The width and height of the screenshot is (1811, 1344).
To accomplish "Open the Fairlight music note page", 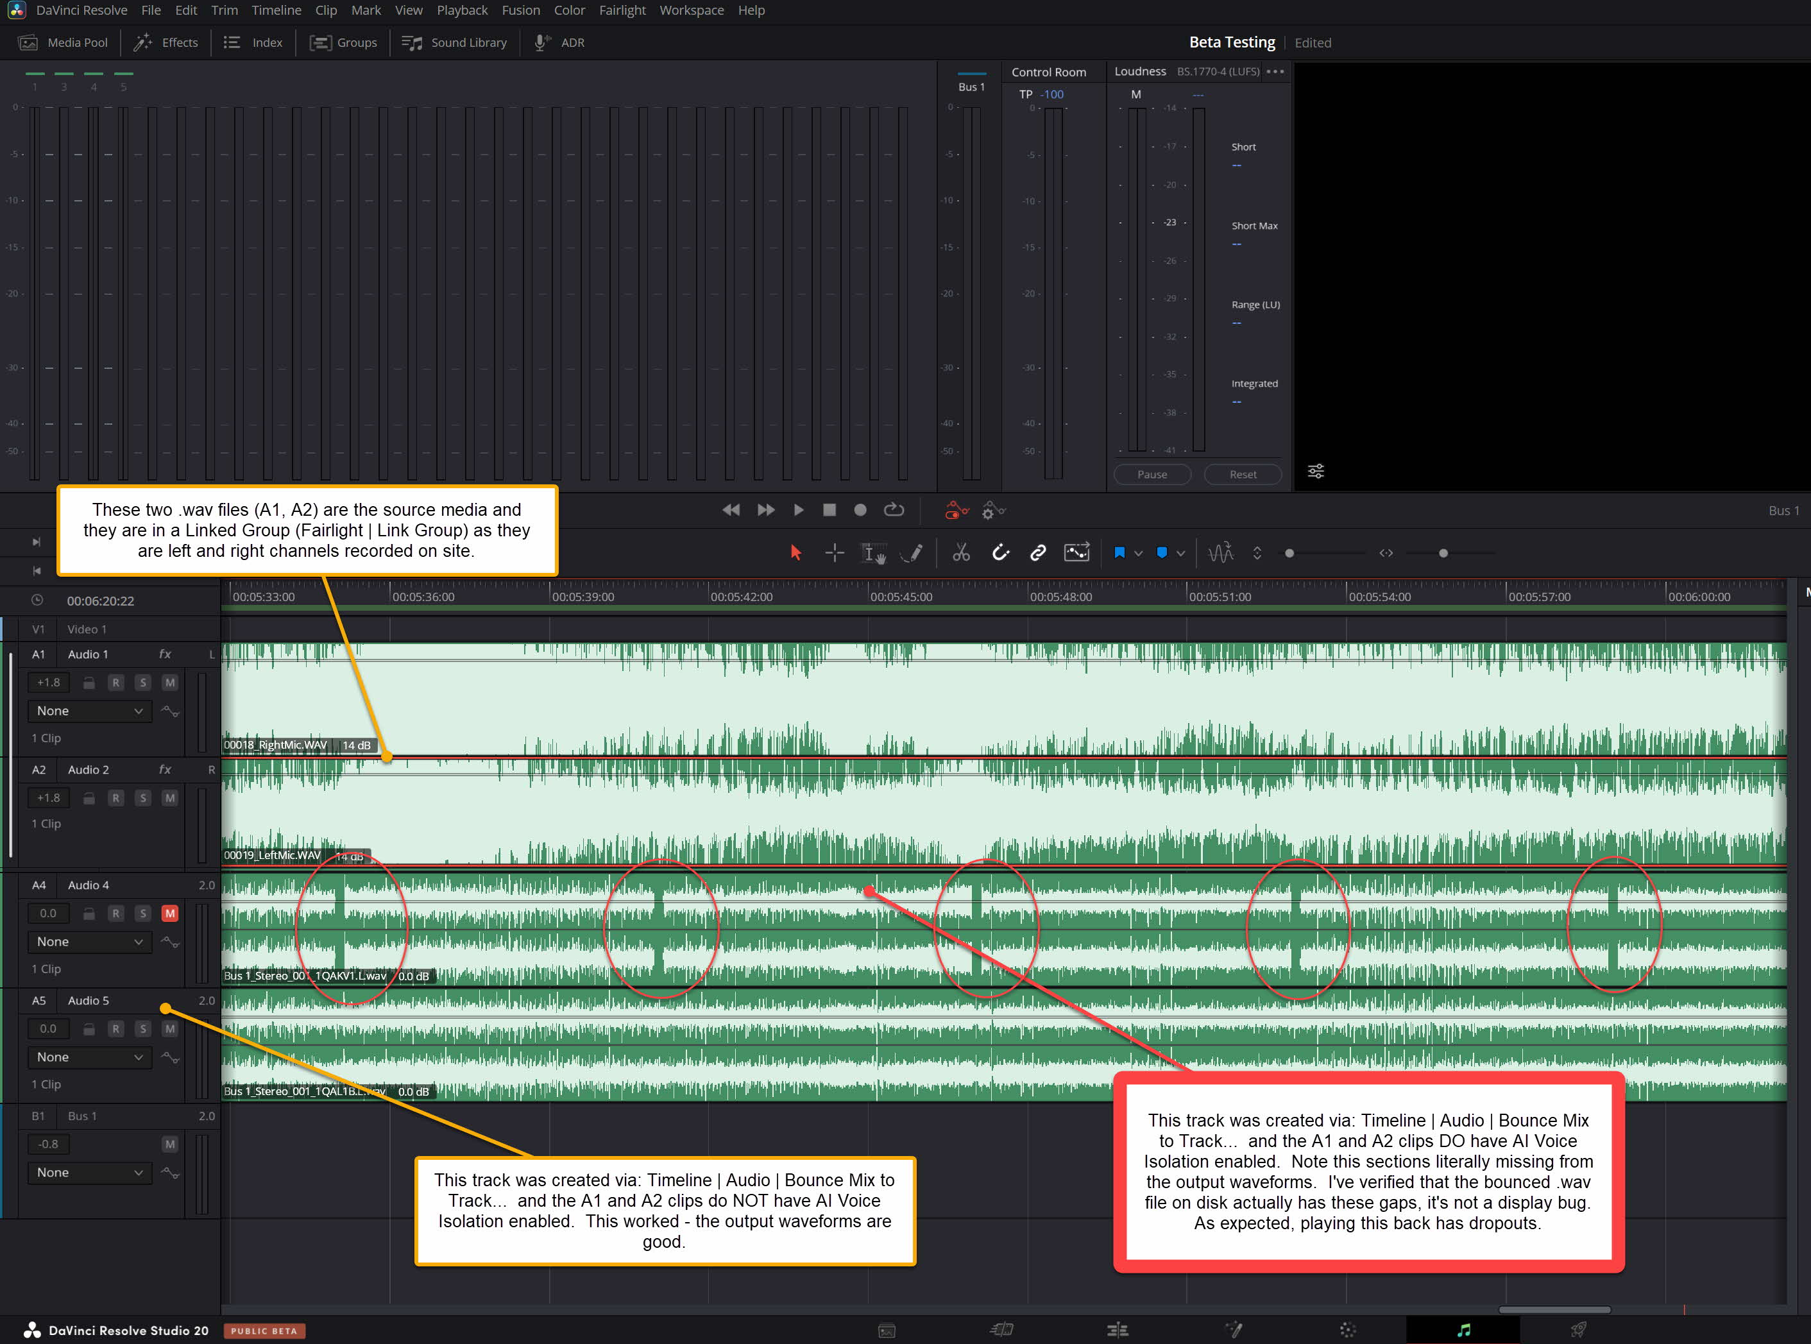I will pos(1463,1329).
